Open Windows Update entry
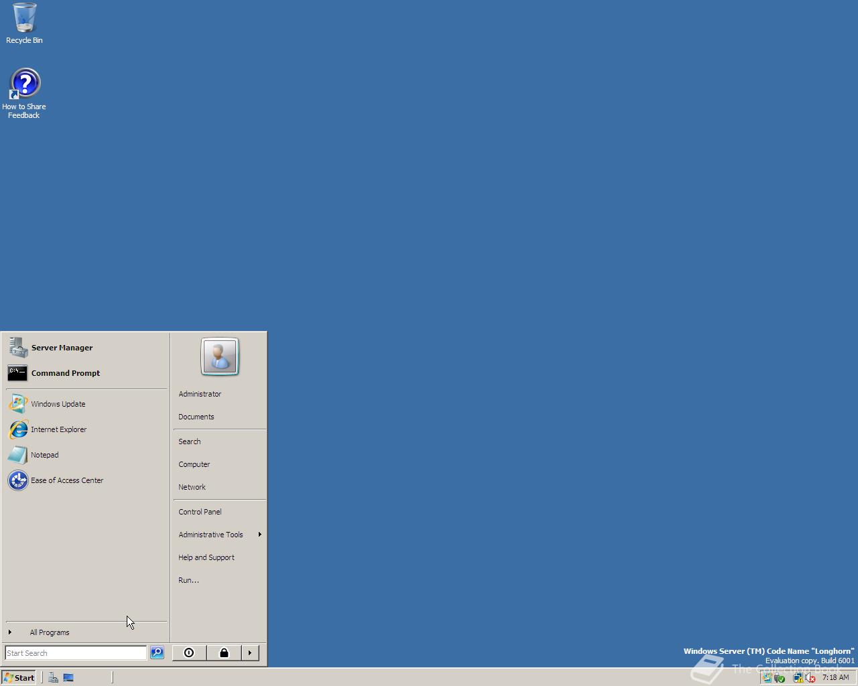Viewport: 858px width, 686px height. 85,404
